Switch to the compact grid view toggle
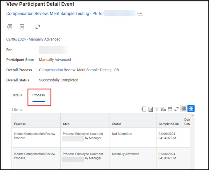Image resolution: width=209 pixels, height=170 pixels. click(x=184, y=109)
